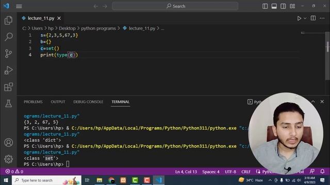This screenshot has width=330, height=185.
Task: Click line 1 's={2,3,5,67,3}' code
Action: coord(59,35)
